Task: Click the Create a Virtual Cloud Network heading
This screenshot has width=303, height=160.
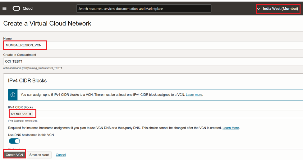Action: click(x=47, y=23)
